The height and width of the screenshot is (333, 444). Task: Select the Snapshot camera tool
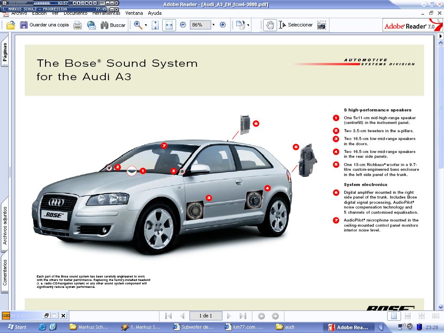321,25
